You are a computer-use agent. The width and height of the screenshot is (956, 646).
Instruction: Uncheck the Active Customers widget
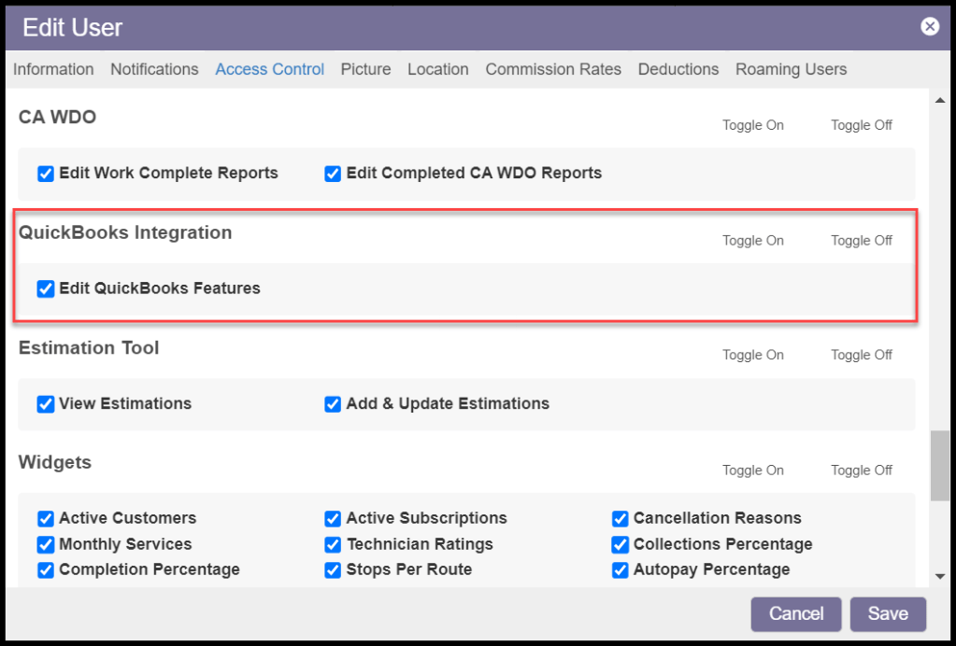click(46, 519)
